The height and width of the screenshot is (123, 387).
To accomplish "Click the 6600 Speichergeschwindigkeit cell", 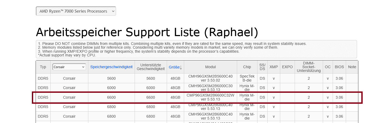I will 111,97.
